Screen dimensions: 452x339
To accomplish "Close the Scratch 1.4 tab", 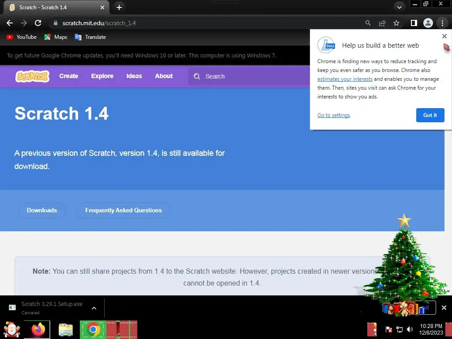I will coord(102,8).
